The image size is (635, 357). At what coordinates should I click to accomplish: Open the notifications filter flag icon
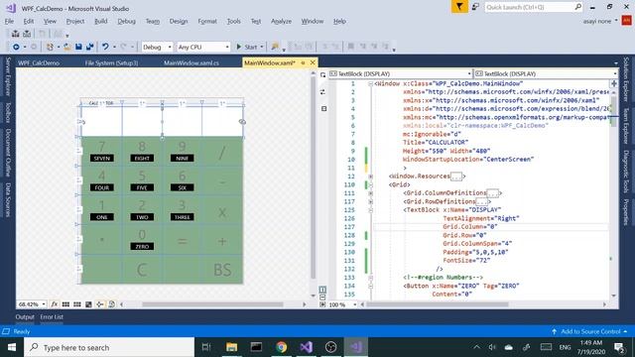tap(459, 7)
